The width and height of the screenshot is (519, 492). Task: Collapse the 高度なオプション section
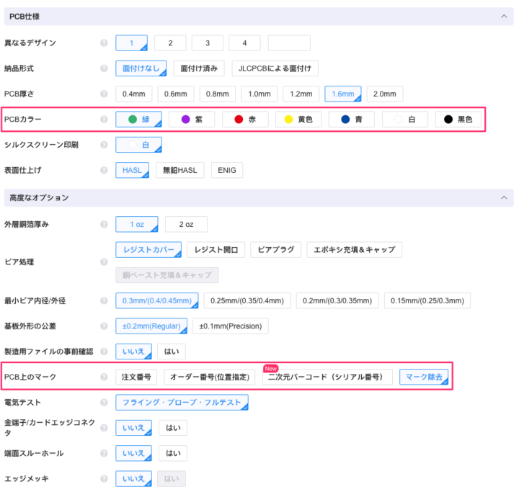[501, 197]
